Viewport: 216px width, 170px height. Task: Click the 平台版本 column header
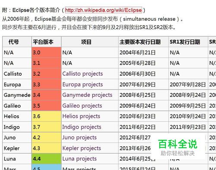point(46,42)
